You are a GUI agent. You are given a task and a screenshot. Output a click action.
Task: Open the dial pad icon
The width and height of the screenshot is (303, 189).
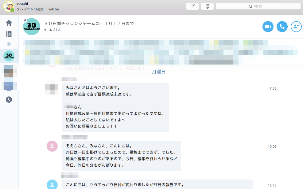[x=207, y=6]
